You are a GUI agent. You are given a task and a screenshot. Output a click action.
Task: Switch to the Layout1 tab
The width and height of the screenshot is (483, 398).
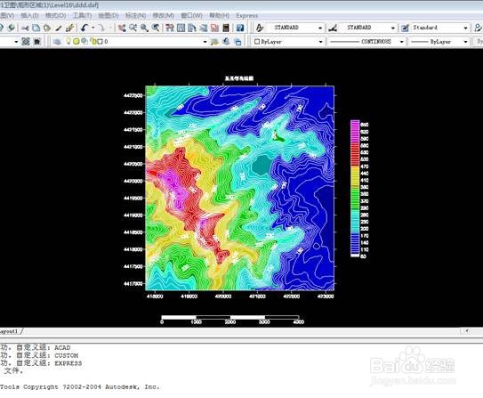click(x=9, y=331)
